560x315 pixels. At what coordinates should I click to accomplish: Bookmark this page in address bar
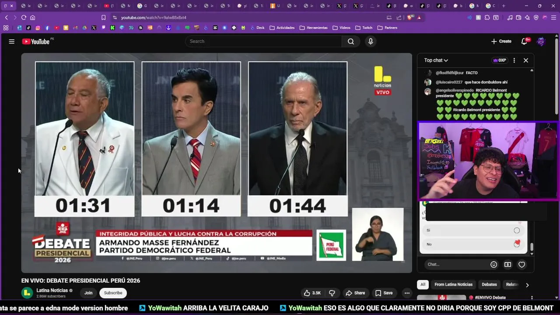(x=103, y=17)
